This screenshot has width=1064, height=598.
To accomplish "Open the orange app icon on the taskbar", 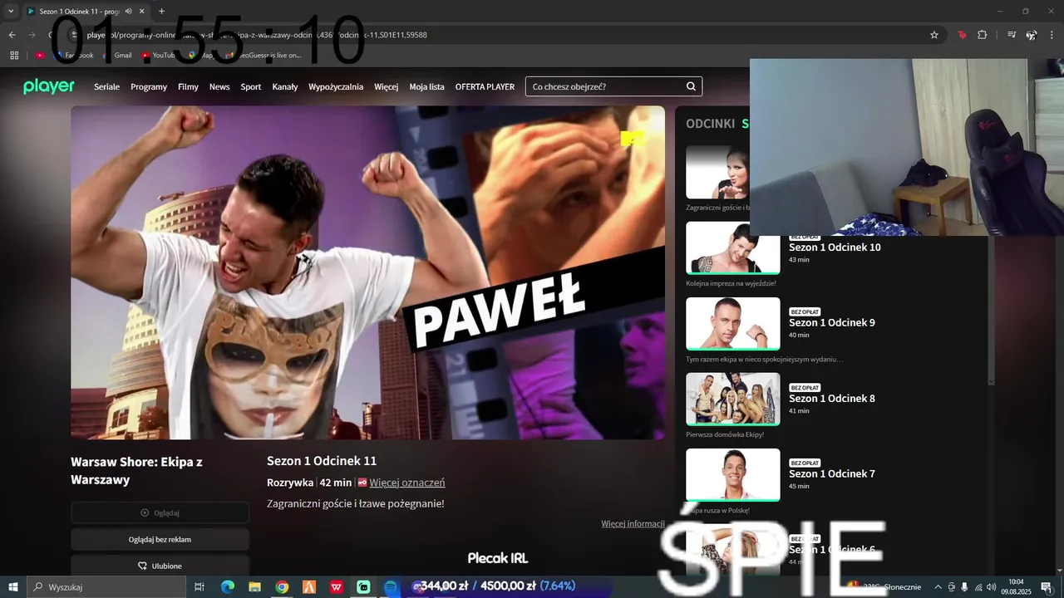I will click(x=308, y=587).
